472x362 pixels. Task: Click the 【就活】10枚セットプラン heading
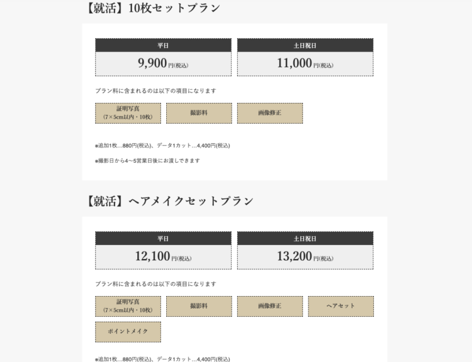(x=153, y=8)
